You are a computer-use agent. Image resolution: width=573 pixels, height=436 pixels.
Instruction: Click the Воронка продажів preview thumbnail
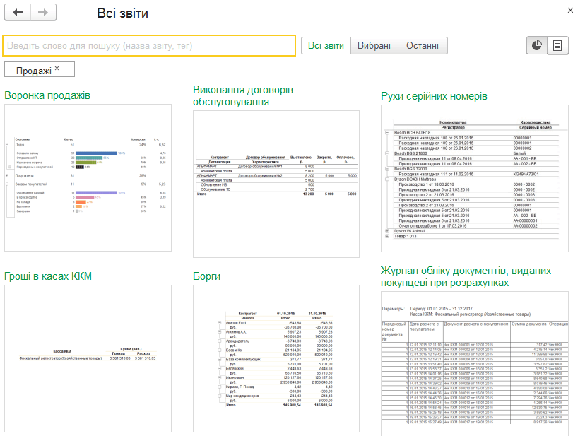point(88,177)
